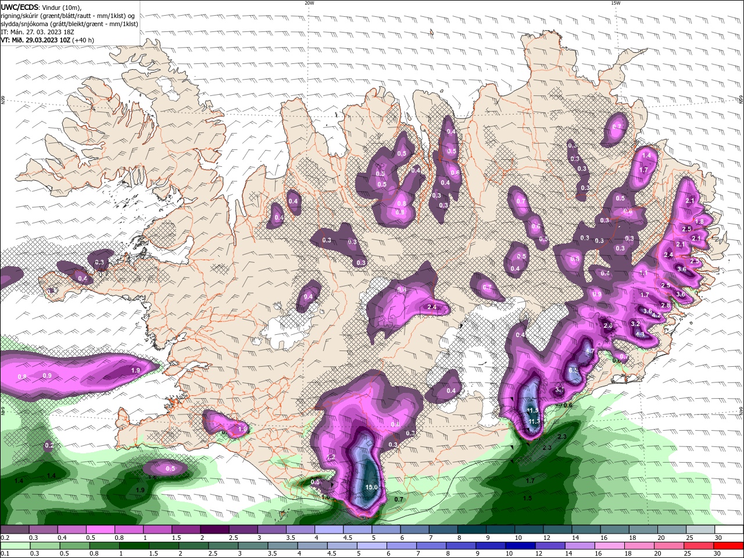Click the 0.1 legend label

(x=5, y=554)
